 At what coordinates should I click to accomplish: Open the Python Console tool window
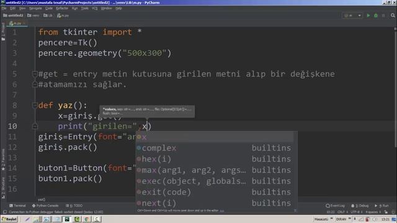[45, 206]
